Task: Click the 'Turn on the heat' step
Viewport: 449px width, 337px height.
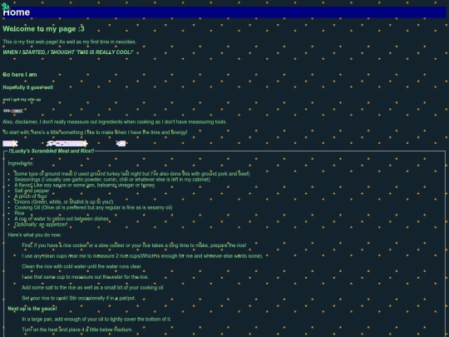Action: pos(77,330)
